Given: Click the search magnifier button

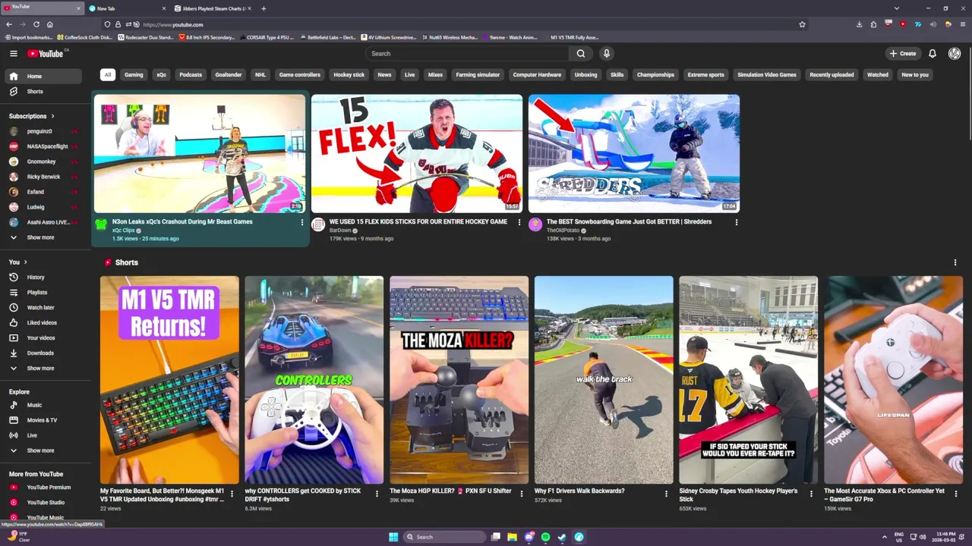Looking at the screenshot, I should pos(581,53).
